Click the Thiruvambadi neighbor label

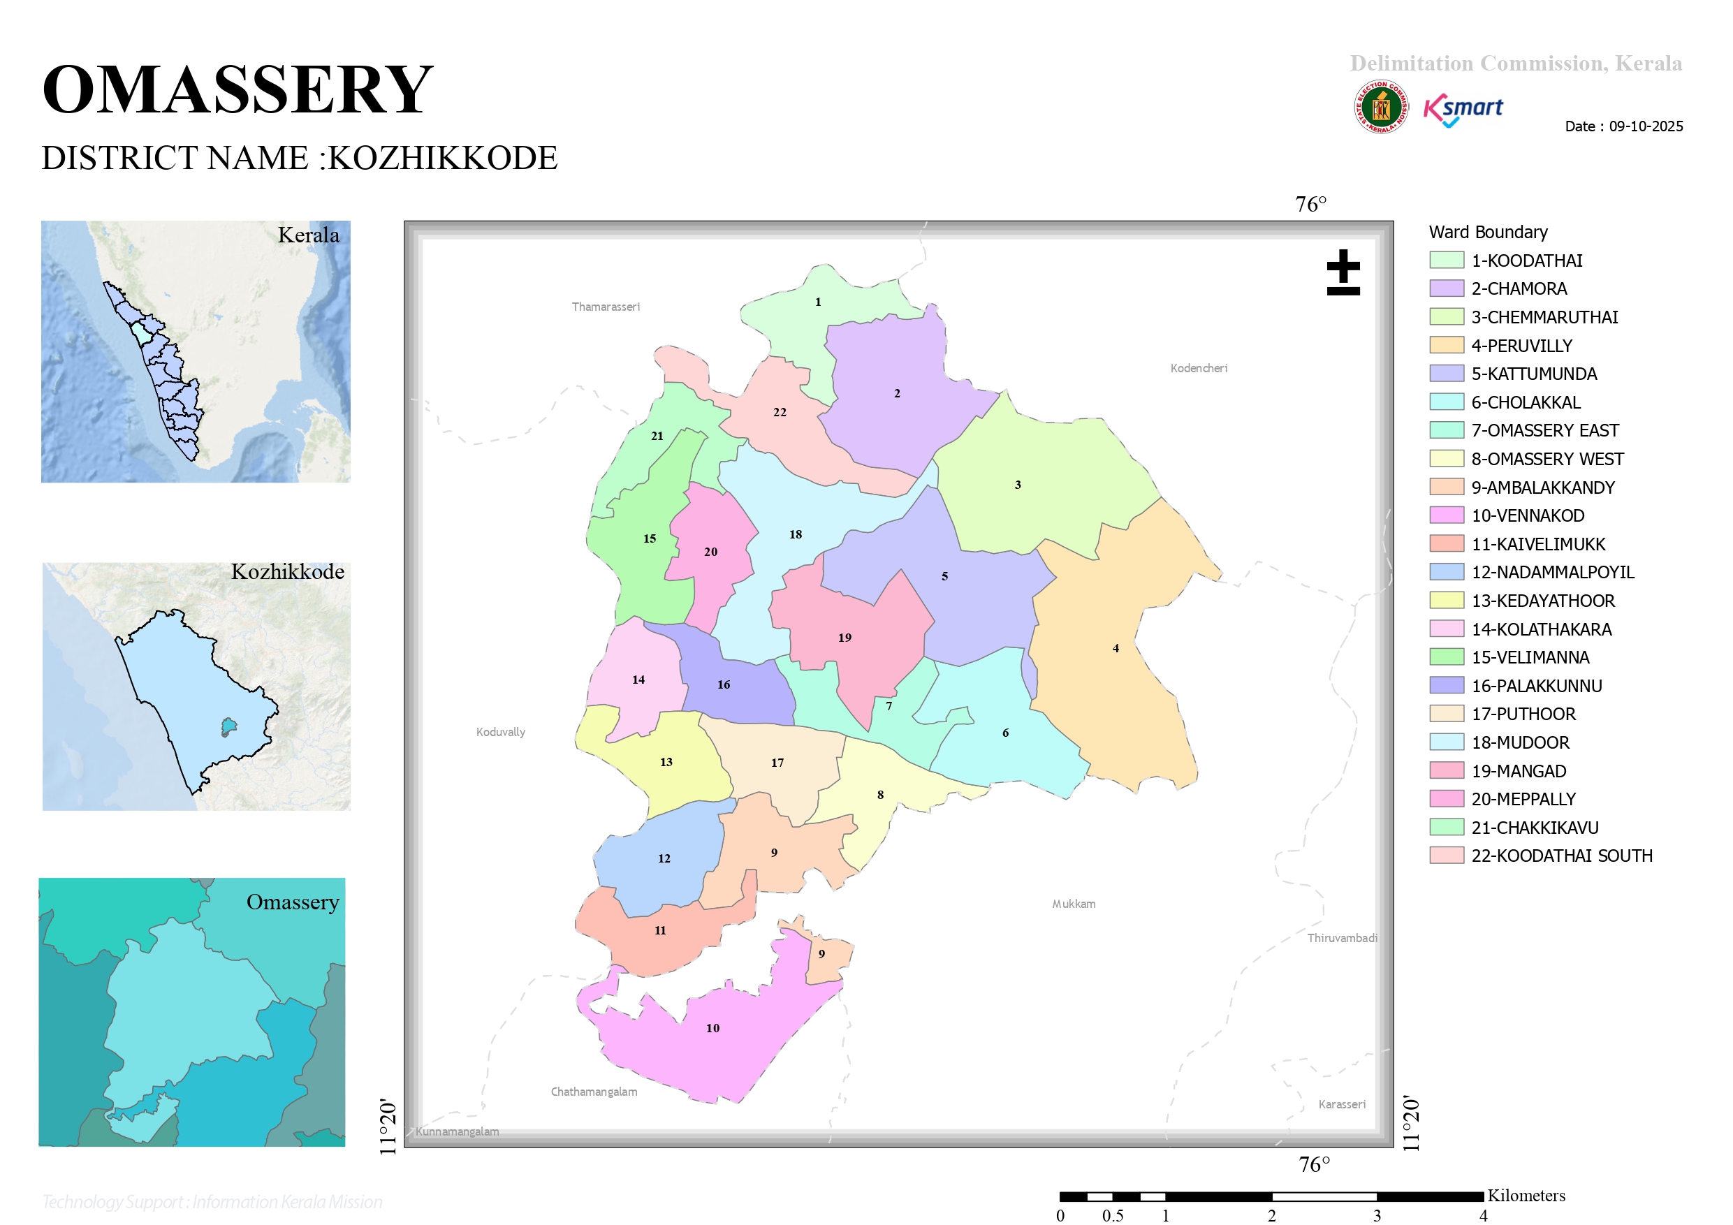[x=1341, y=938]
